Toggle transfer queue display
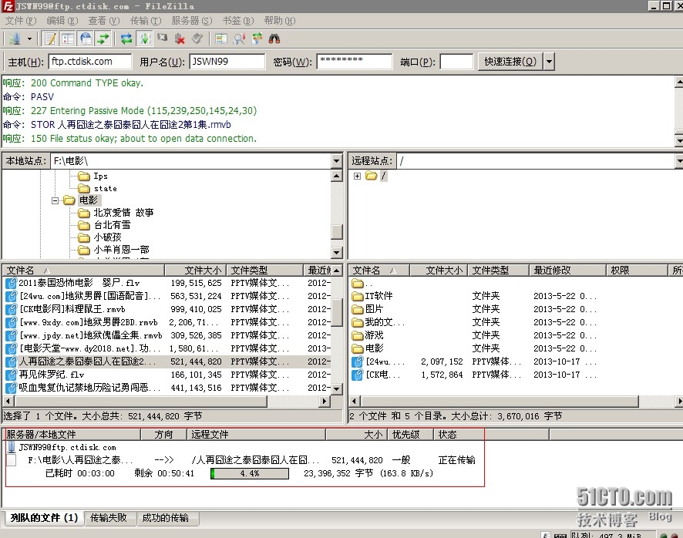This screenshot has width=683, height=538. (103, 39)
